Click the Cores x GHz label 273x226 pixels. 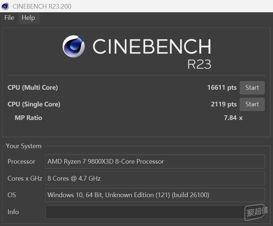25,179
